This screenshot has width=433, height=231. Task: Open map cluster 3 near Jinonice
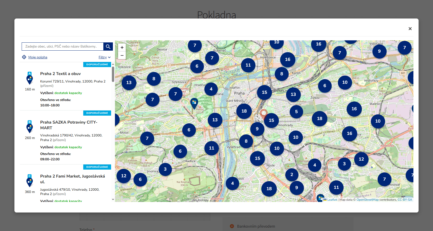165,169
